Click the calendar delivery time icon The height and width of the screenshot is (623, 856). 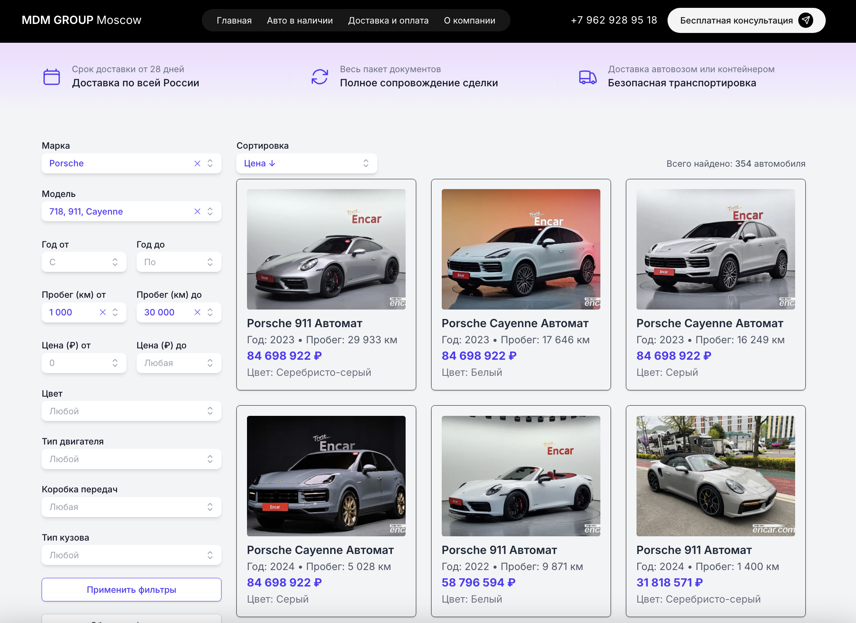(x=51, y=77)
